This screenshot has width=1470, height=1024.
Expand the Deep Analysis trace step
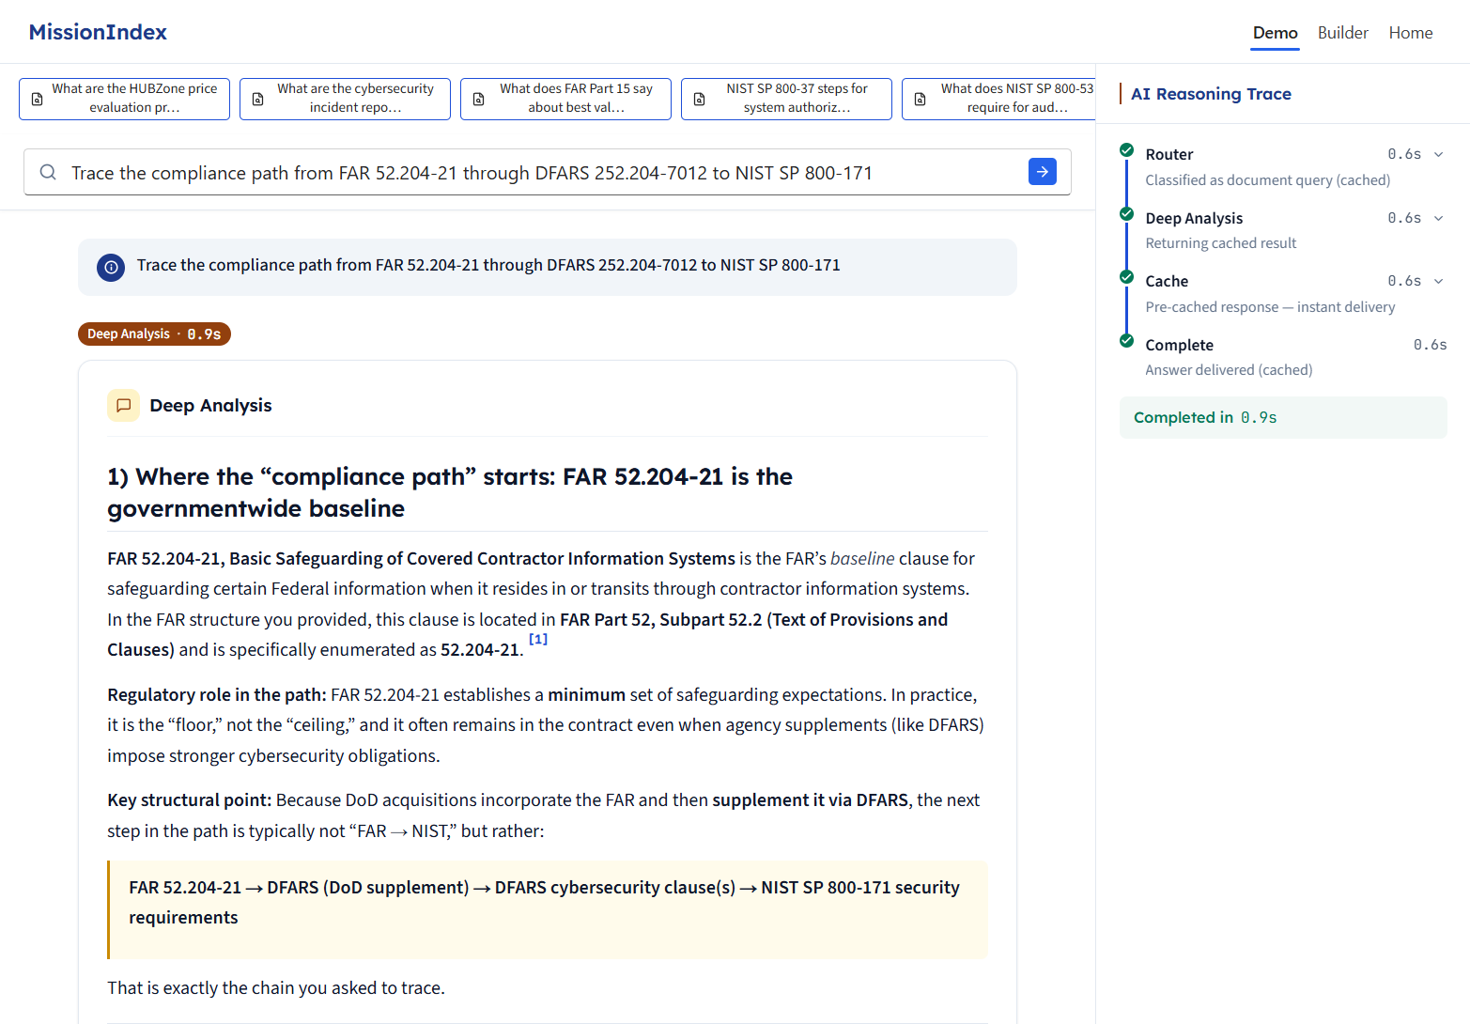click(1438, 218)
